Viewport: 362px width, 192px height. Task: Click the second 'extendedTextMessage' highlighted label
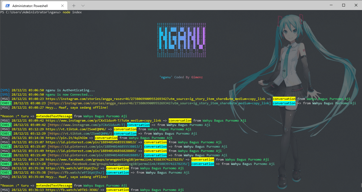pos(54,186)
